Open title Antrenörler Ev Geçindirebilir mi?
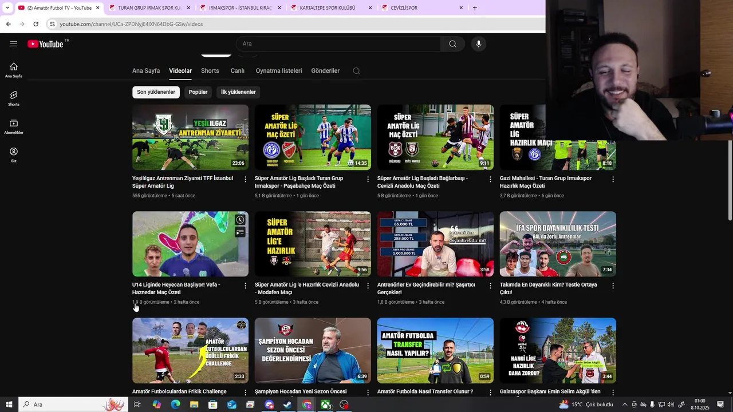This screenshot has height=412, width=733. coord(426,288)
